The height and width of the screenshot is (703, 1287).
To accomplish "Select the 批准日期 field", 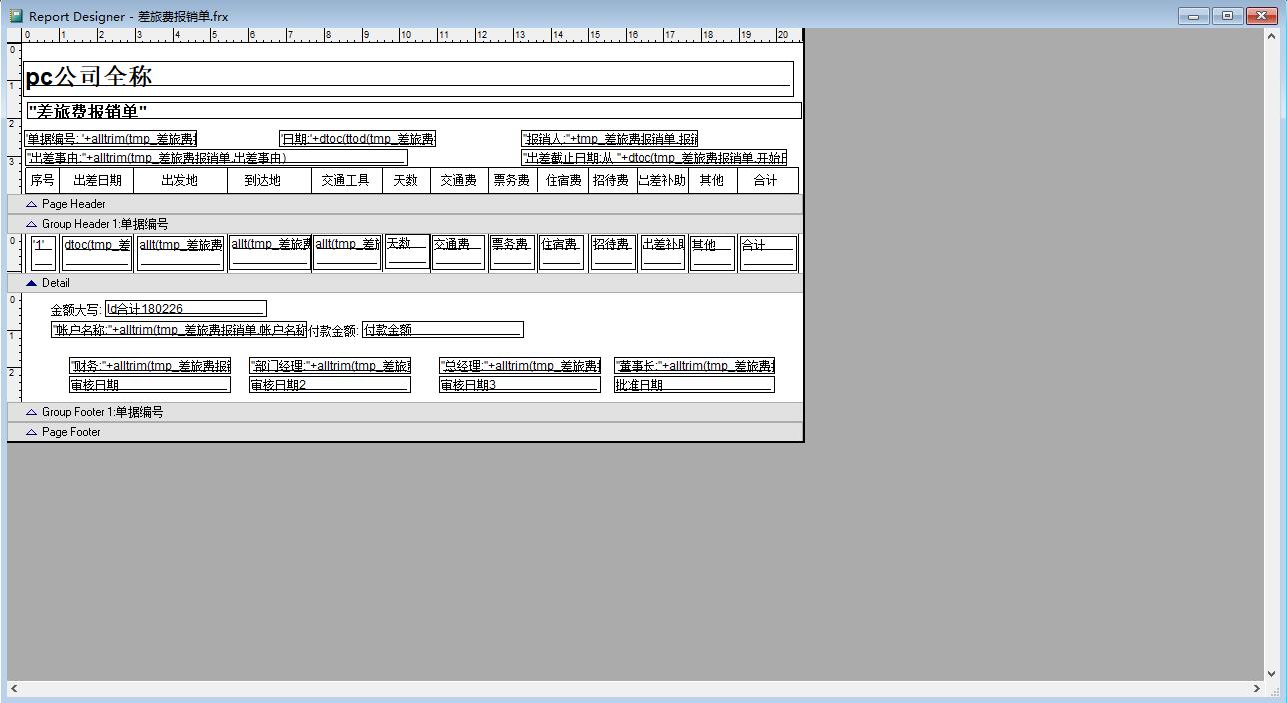I will click(x=693, y=385).
